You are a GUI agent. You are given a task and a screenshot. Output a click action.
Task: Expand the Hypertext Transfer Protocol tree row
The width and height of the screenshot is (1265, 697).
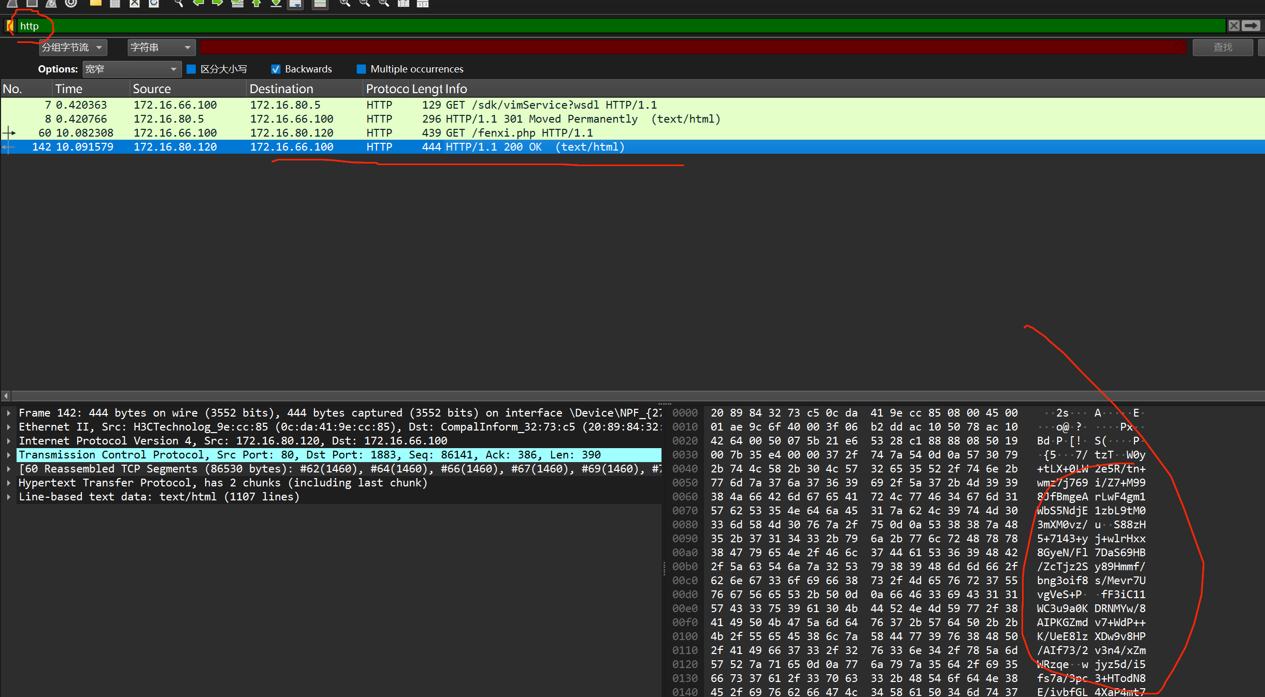(x=9, y=483)
